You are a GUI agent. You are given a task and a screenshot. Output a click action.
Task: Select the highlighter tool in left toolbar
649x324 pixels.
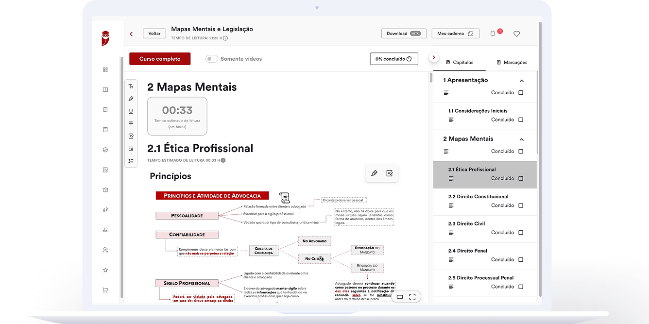pos(131,99)
